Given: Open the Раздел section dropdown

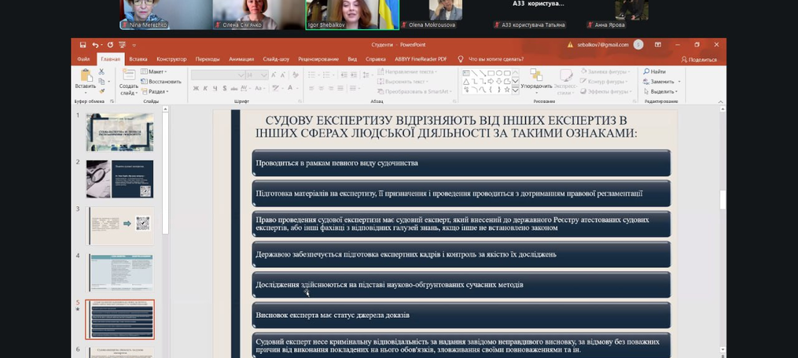Looking at the screenshot, I should click(155, 92).
